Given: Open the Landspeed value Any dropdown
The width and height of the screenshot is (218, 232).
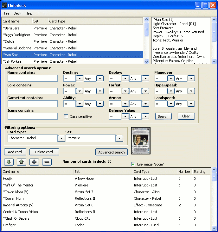Looking at the screenshot, I should [x=191, y=104].
